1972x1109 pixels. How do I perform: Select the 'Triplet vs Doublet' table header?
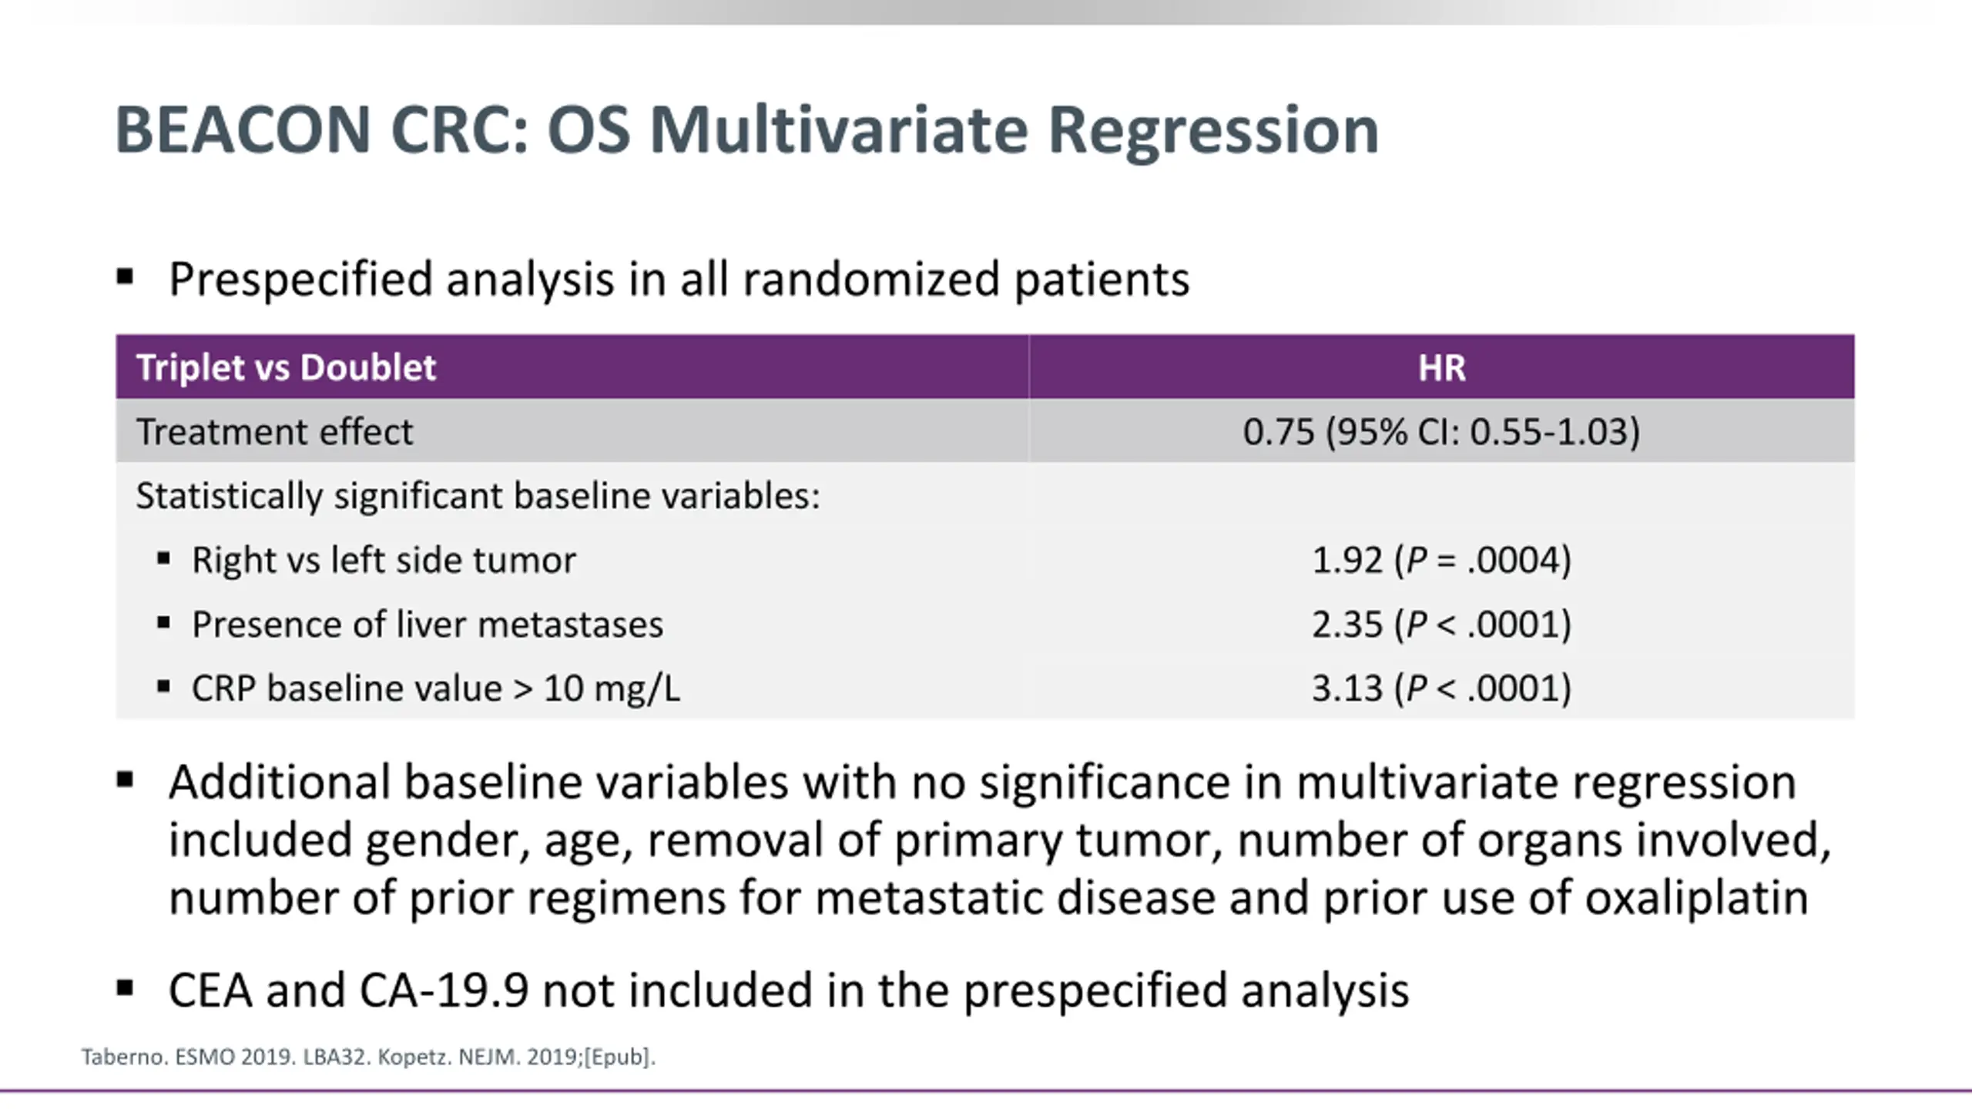click(x=286, y=367)
